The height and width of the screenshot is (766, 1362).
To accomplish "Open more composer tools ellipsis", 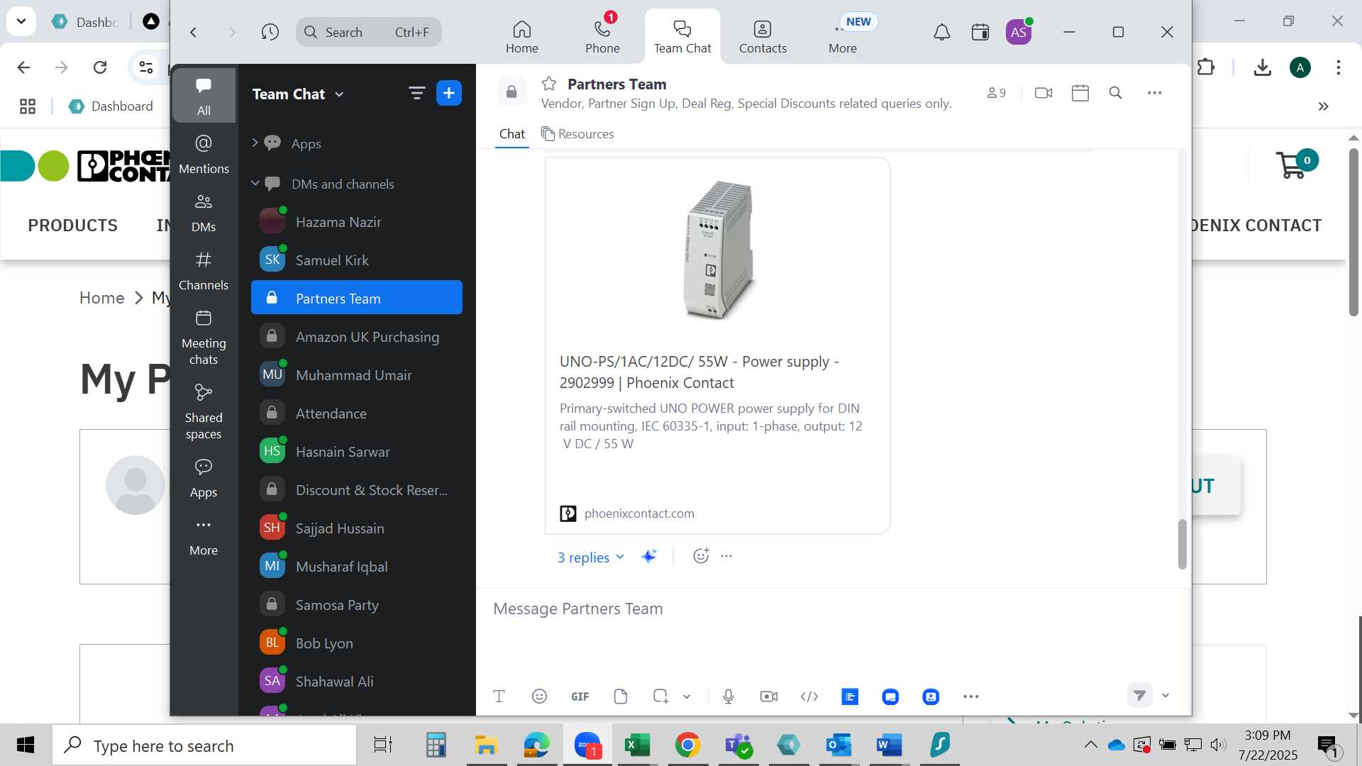I will pos(971,696).
